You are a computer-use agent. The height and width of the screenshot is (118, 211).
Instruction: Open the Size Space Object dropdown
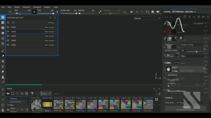click(193, 56)
